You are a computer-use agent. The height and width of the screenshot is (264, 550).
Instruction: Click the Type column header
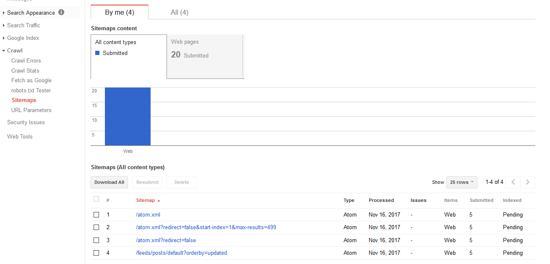(349, 201)
